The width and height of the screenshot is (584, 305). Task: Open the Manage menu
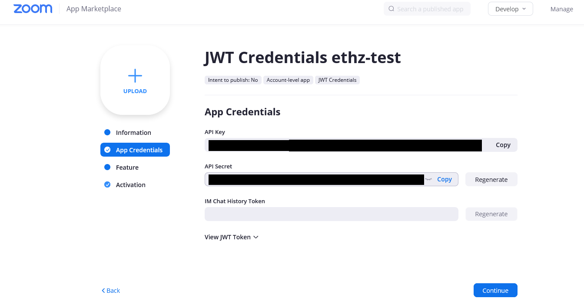[x=561, y=9]
